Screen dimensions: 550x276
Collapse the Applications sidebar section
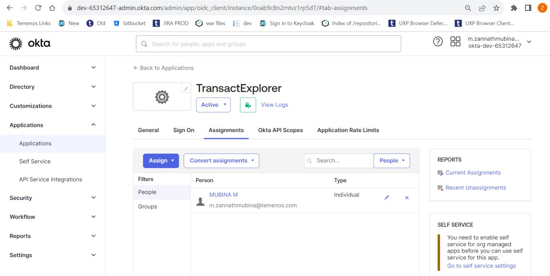pyautogui.click(x=52, y=125)
